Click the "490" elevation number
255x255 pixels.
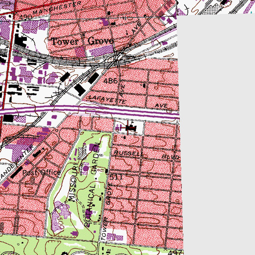point(25,17)
